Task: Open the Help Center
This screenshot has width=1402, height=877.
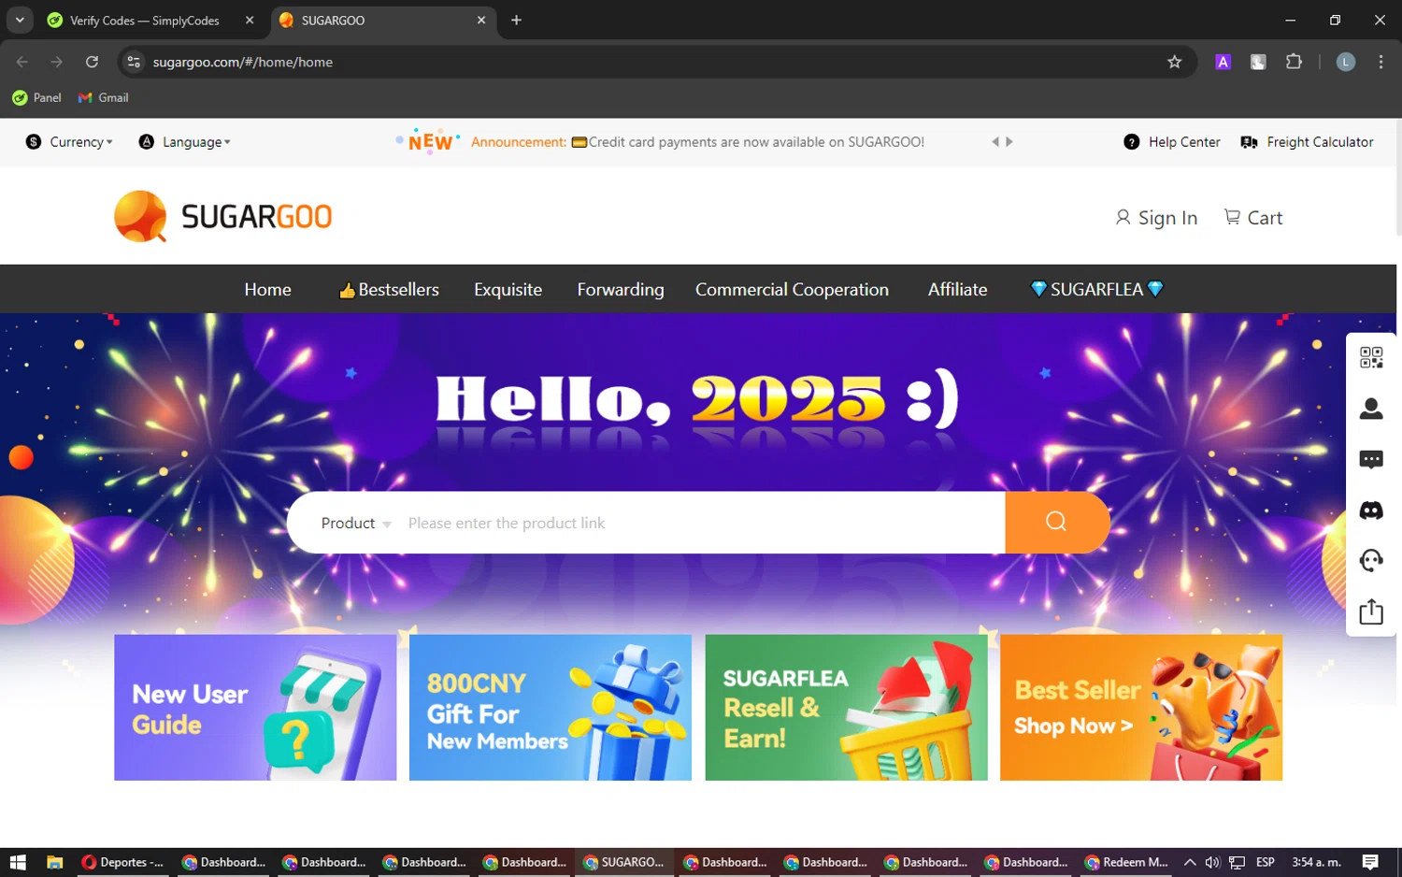Action: [x=1172, y=142]
